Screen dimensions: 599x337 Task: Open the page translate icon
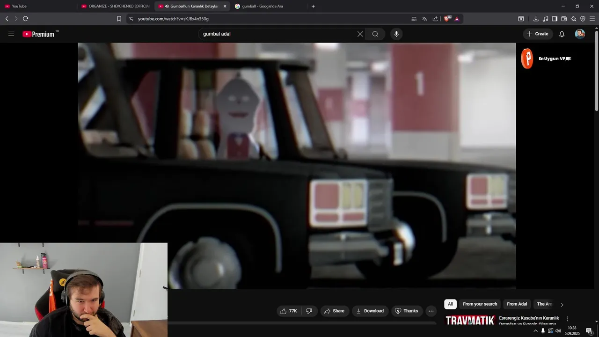pos(424,19)
